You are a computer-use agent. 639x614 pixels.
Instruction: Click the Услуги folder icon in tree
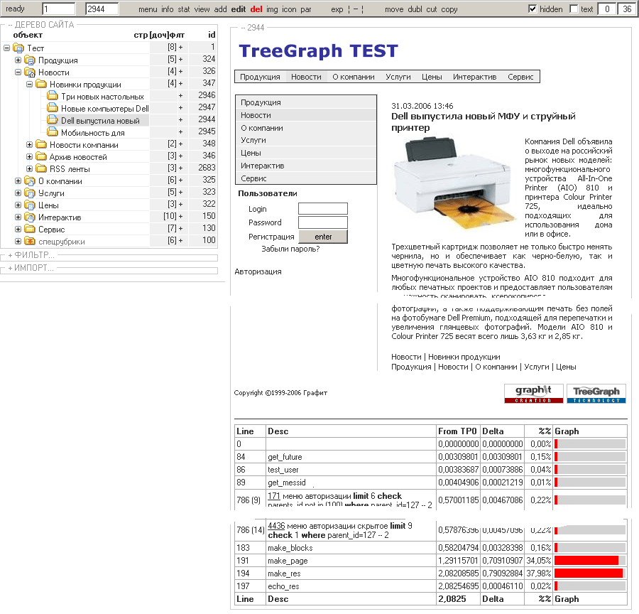(x=30, y=193)
